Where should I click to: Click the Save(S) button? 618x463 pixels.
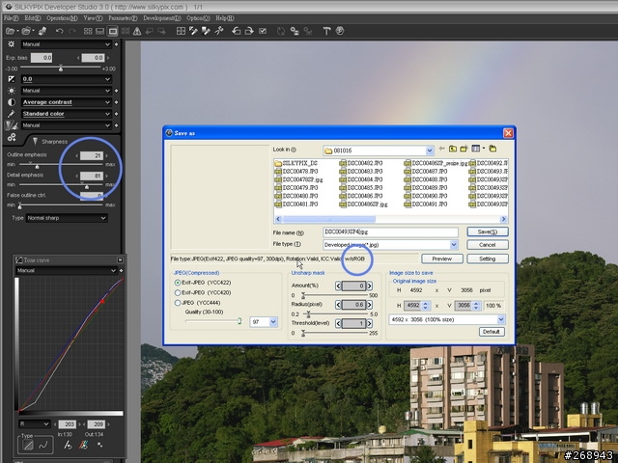(x=488, y=231)
